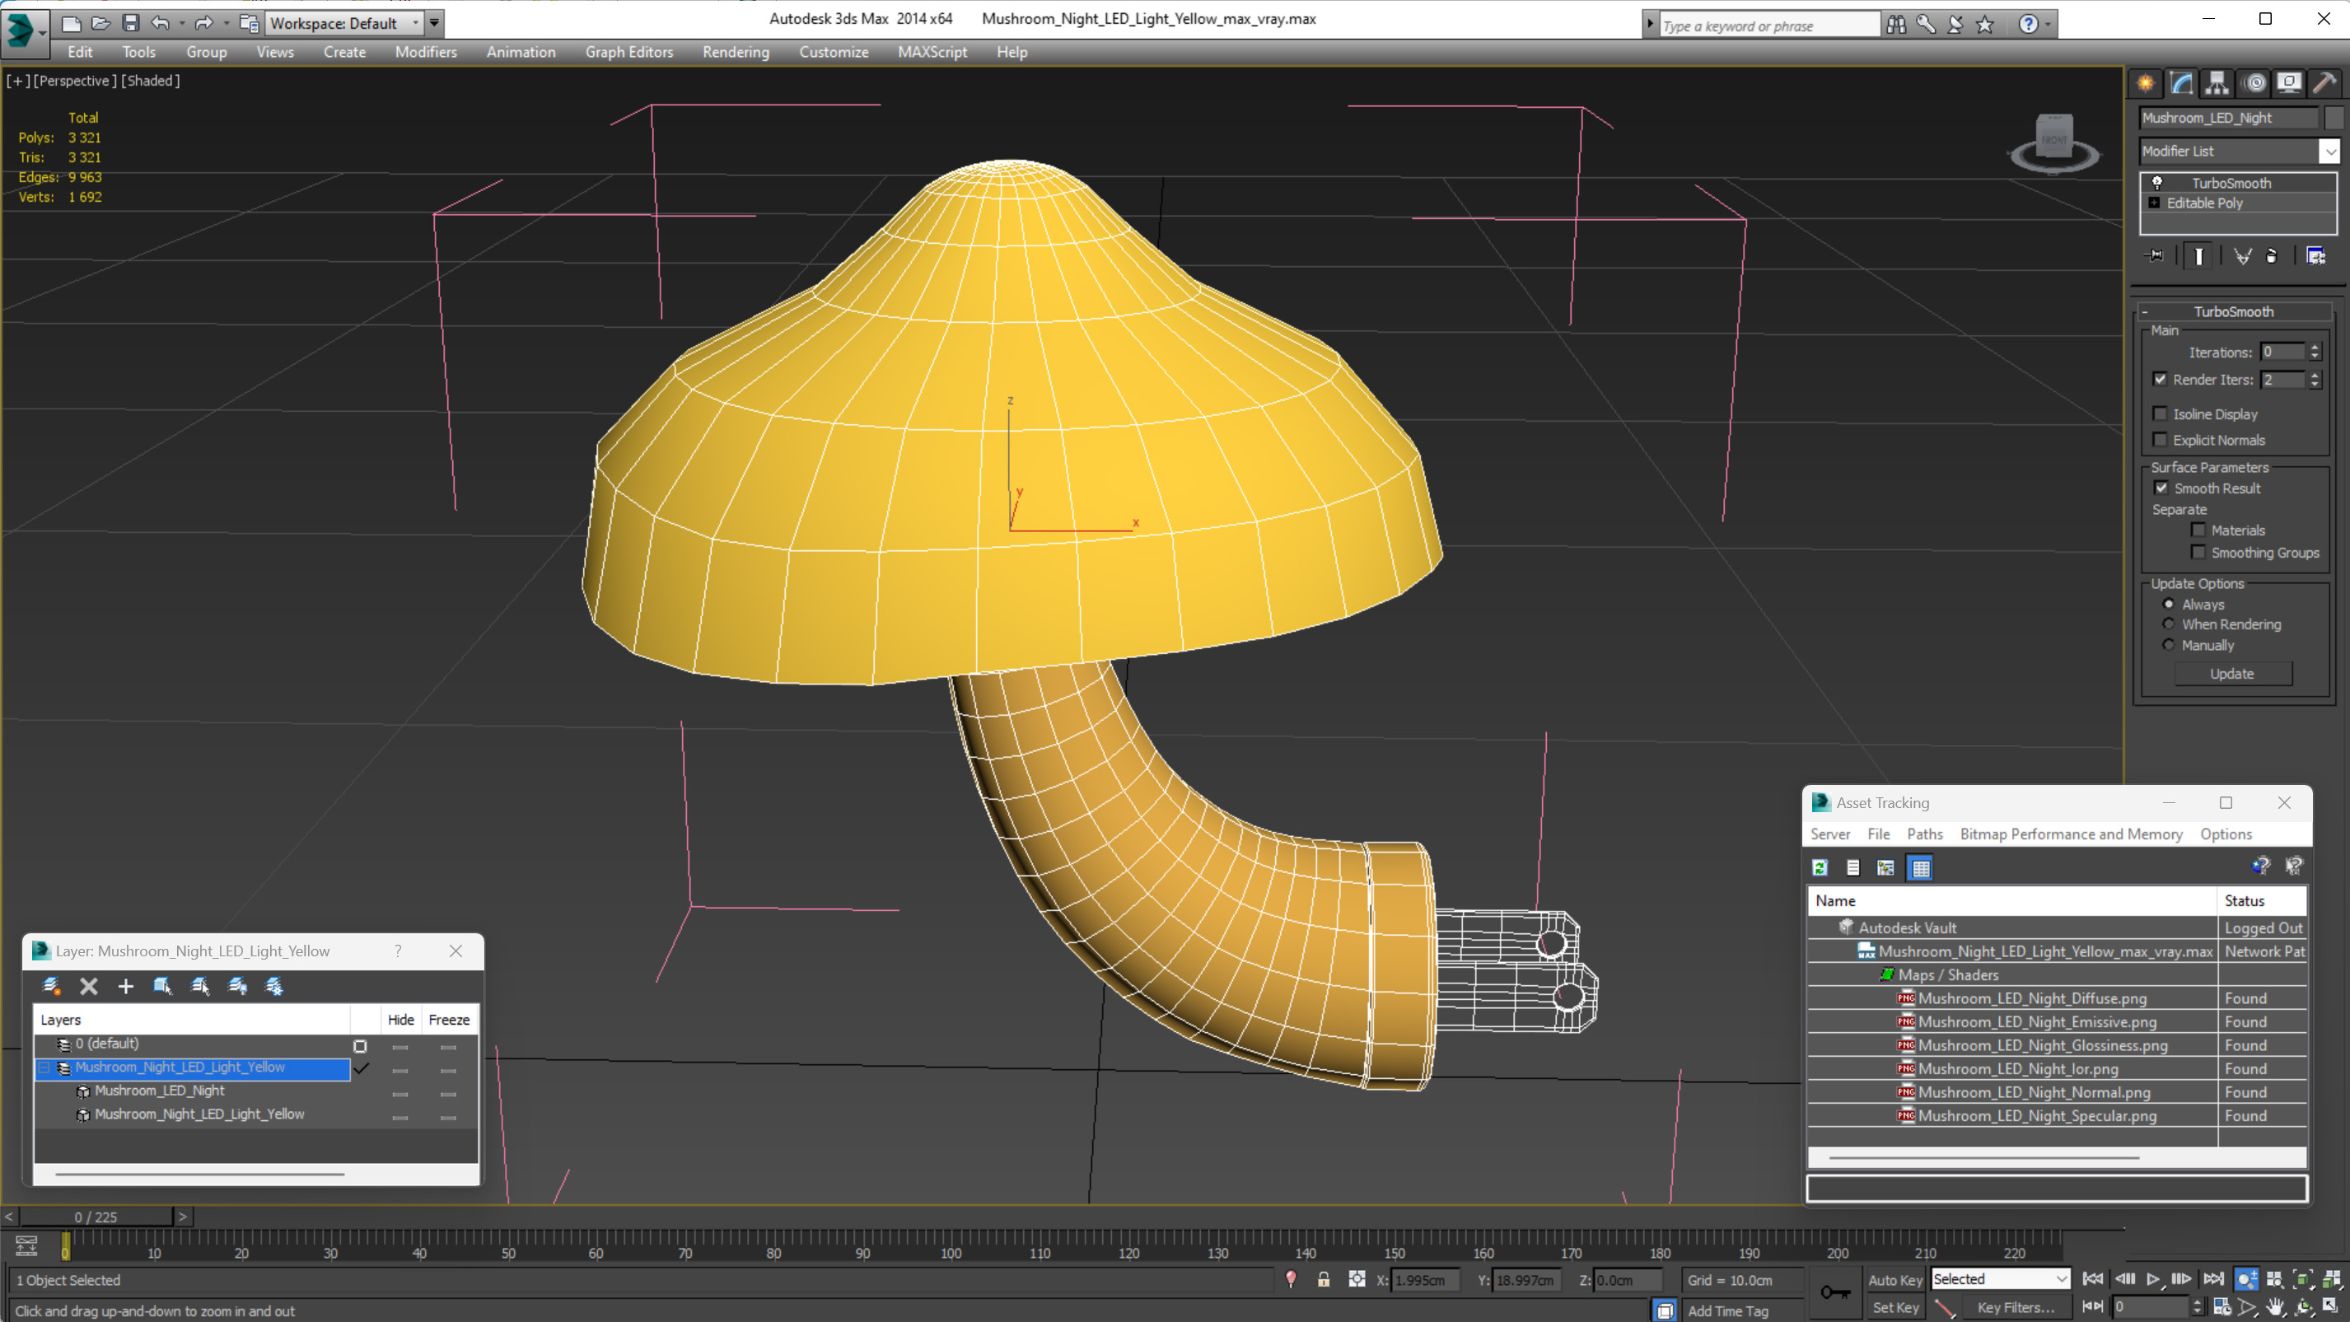Collapse Mushroom_Night_LED_Light_Yellow layer tree
The width and height of the screenshot is (2350, 1322).
(x=44, y=1067)
